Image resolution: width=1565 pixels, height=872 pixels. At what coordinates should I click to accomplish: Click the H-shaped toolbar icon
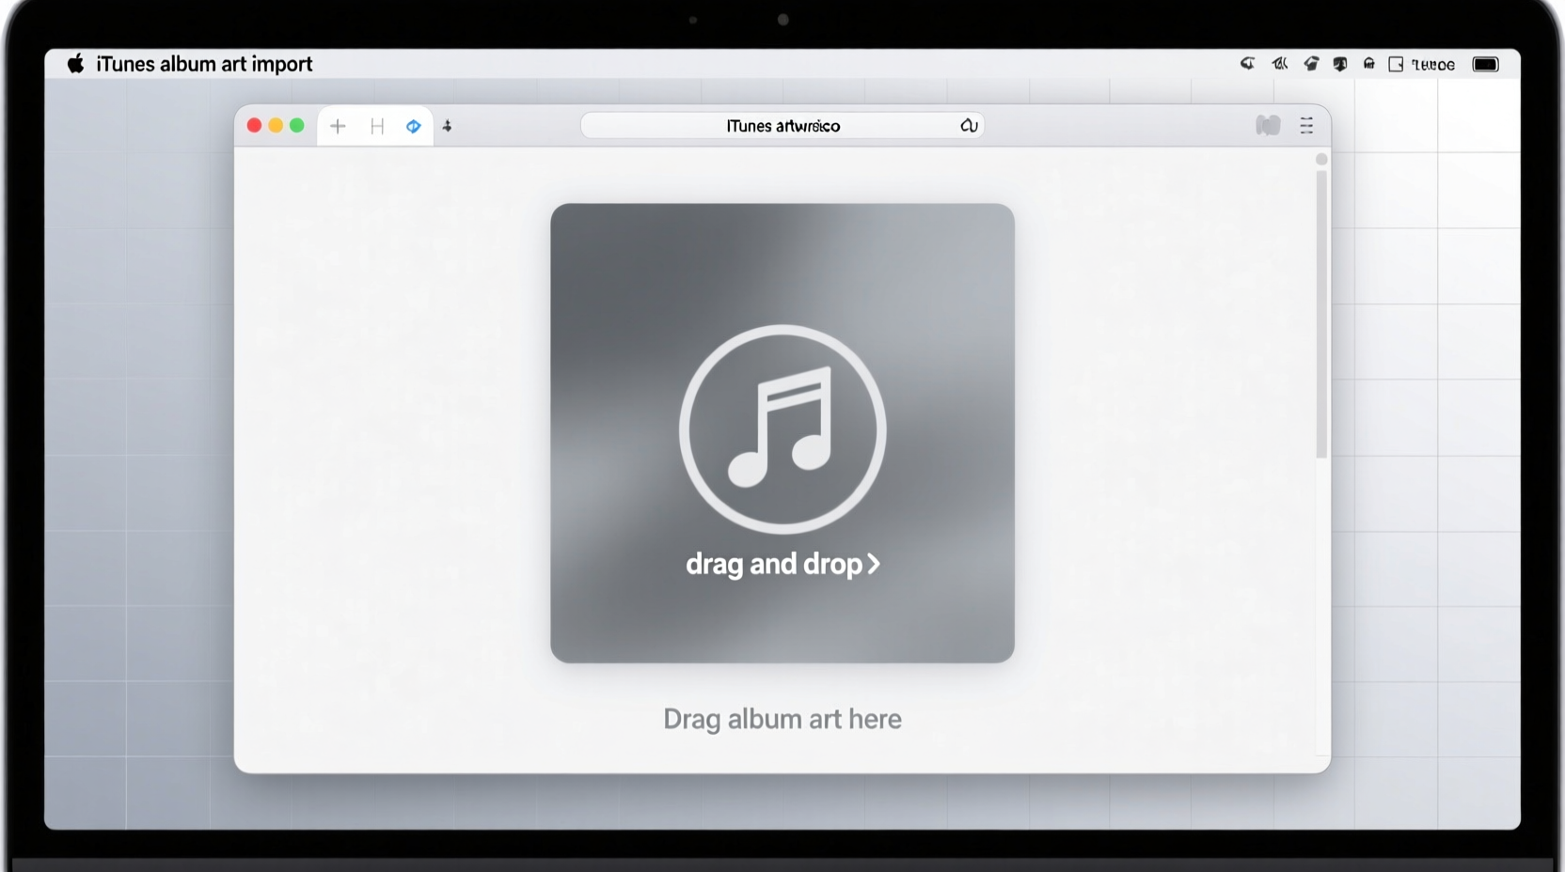[x=377, y=126]
